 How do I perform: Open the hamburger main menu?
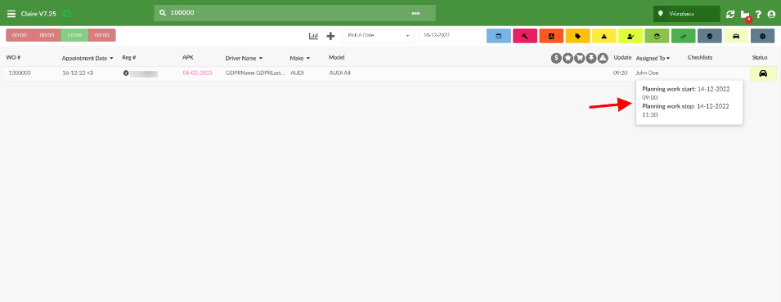pos(11,14)
